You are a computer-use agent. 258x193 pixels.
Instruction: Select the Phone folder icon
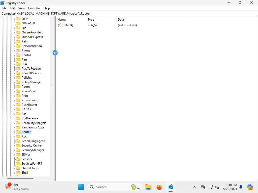click(x=18, y=50)
